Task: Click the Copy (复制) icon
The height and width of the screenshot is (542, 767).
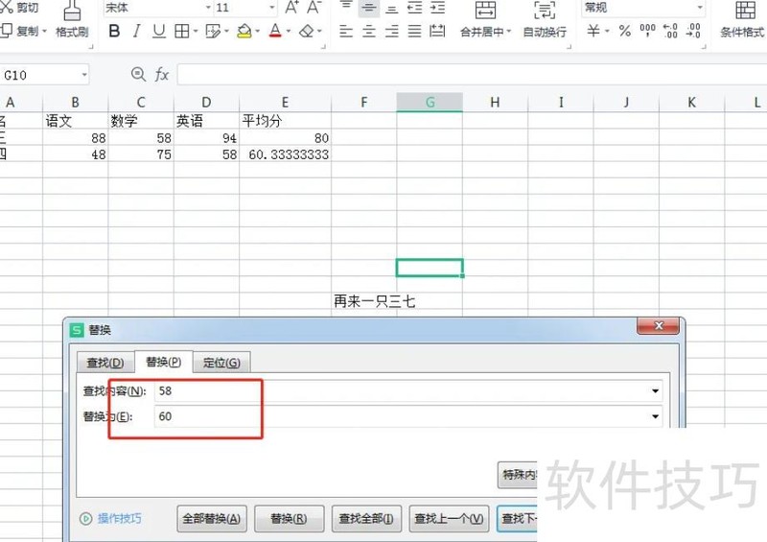Action: pos(7,31)
